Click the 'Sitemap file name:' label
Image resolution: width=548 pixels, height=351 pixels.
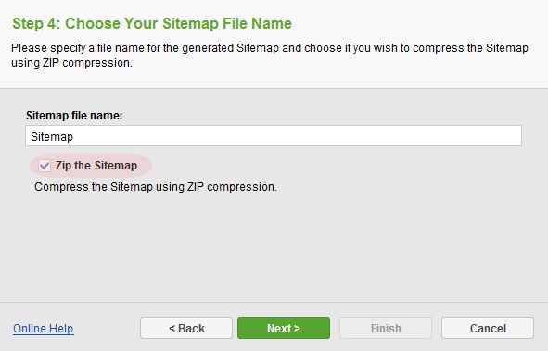74,116
